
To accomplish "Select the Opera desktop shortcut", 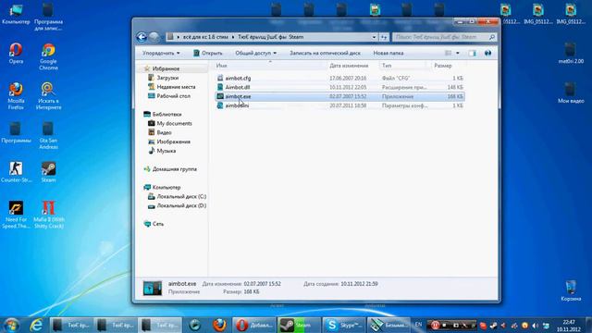I will [x=16, y=54].
